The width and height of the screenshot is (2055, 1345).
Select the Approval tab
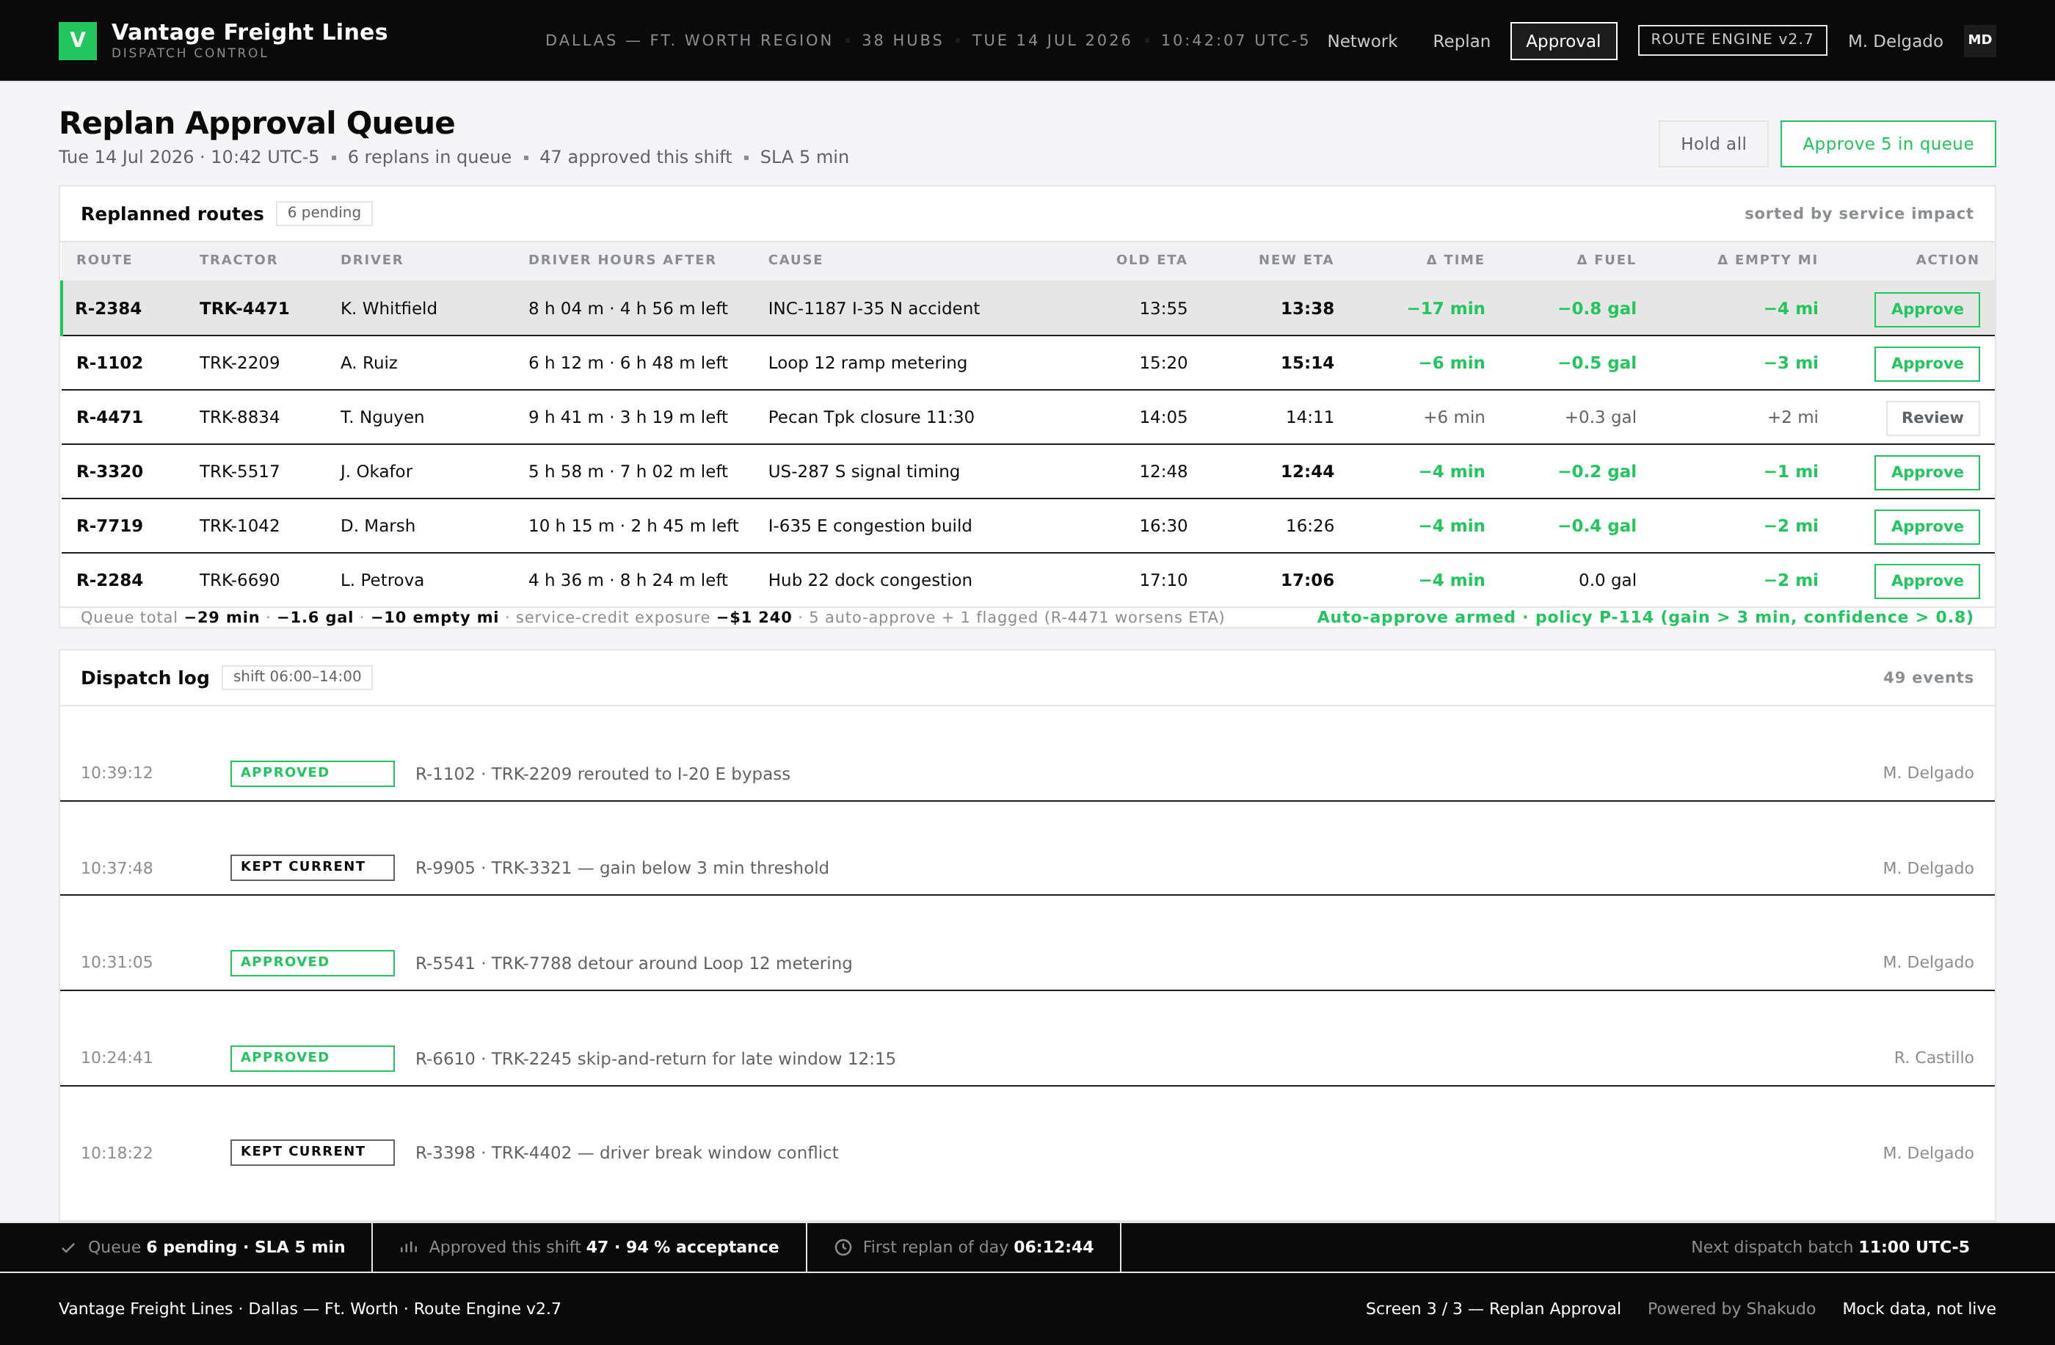click(1563, 40)
